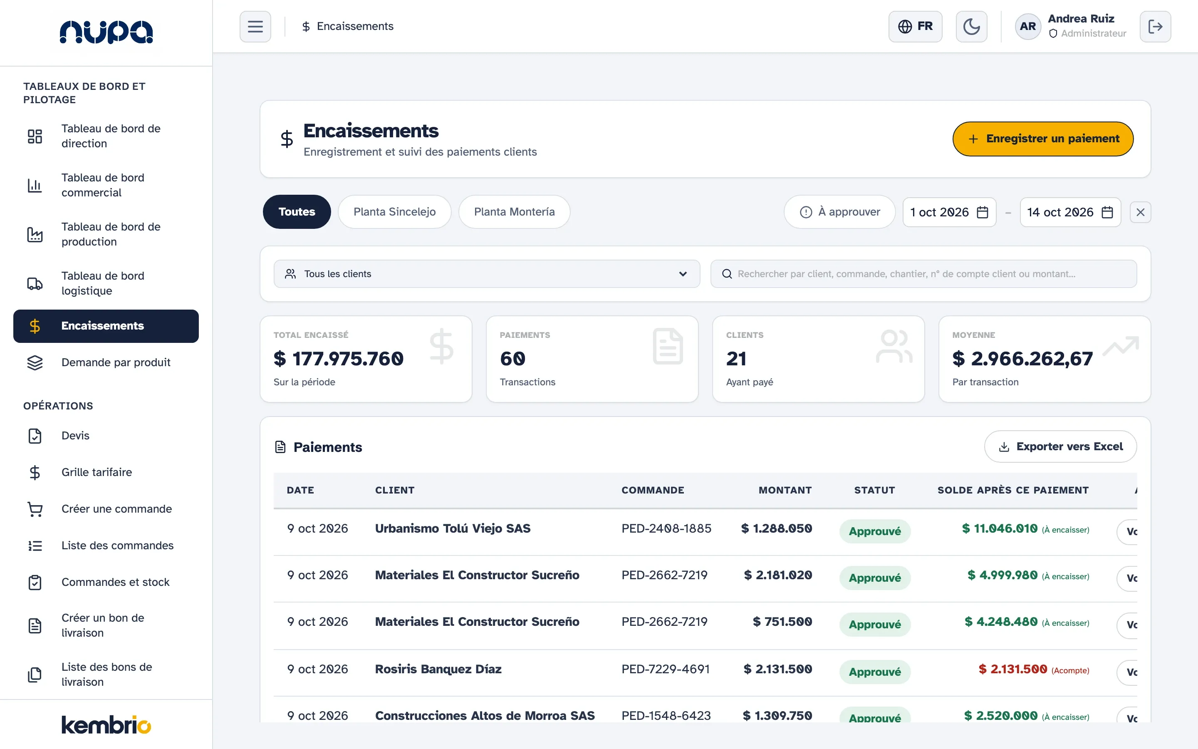The width and height of the screenshot is (1198, 749).
Task: Filter by Planta Montería
Action: (x=514, y=212)
